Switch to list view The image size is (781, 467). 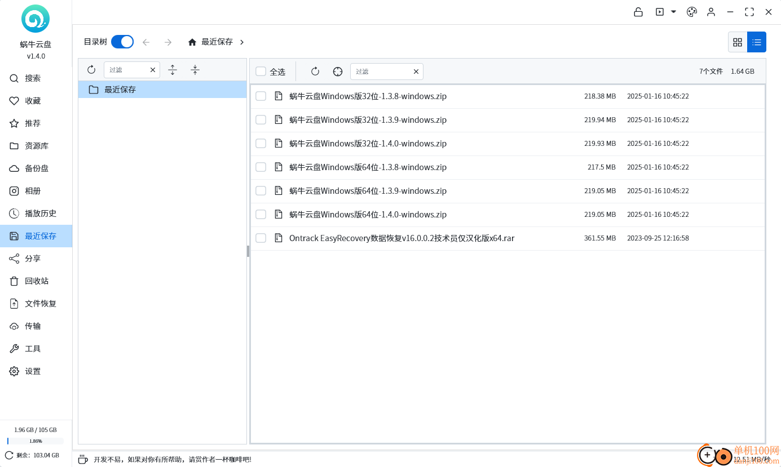(x=757, y=42)
